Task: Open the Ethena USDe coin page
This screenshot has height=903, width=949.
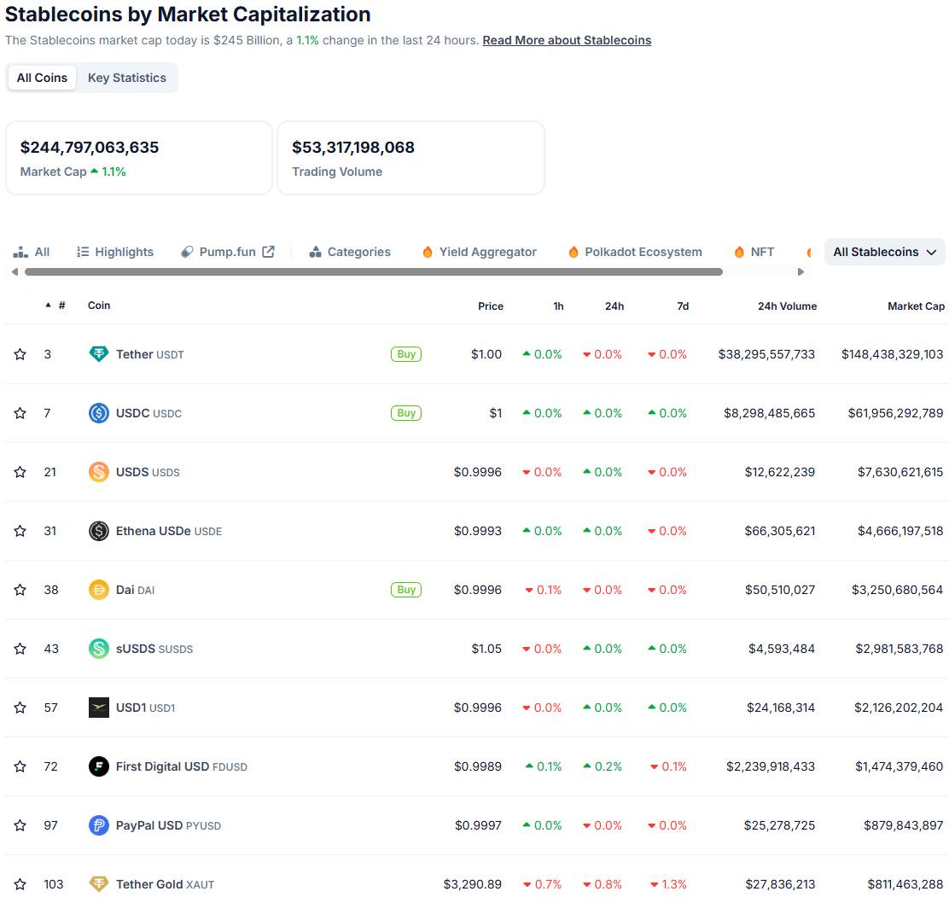Action: click(x=169, y=531)
